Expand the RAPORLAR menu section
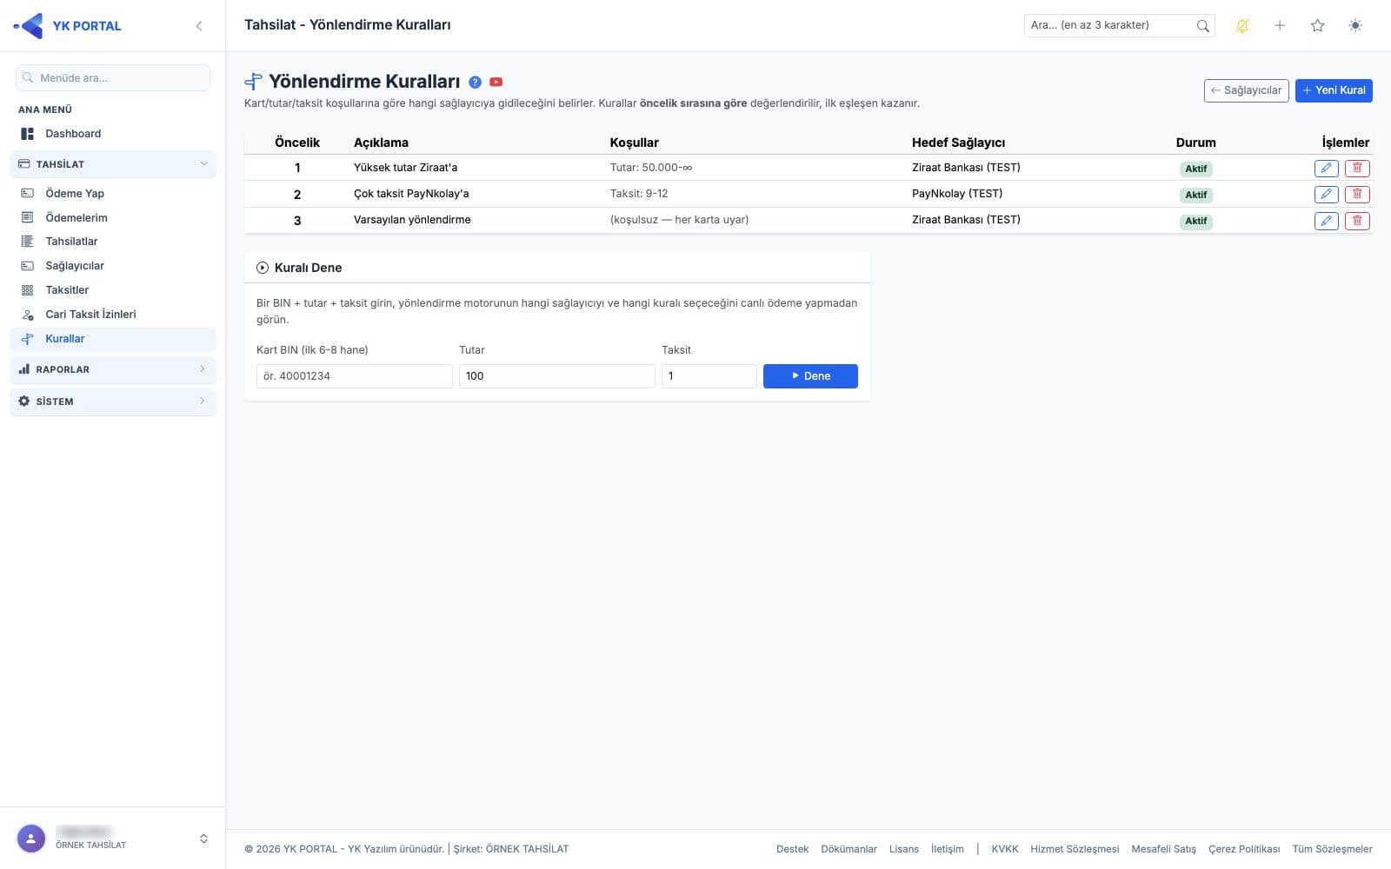The width and height of the screenshot is (1391, 869). (x=113, y=369)
